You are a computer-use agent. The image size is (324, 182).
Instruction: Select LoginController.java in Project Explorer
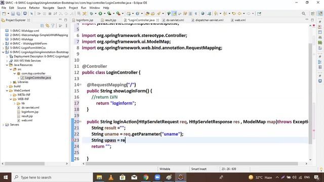pyautogui.click(x=38, y=78)
